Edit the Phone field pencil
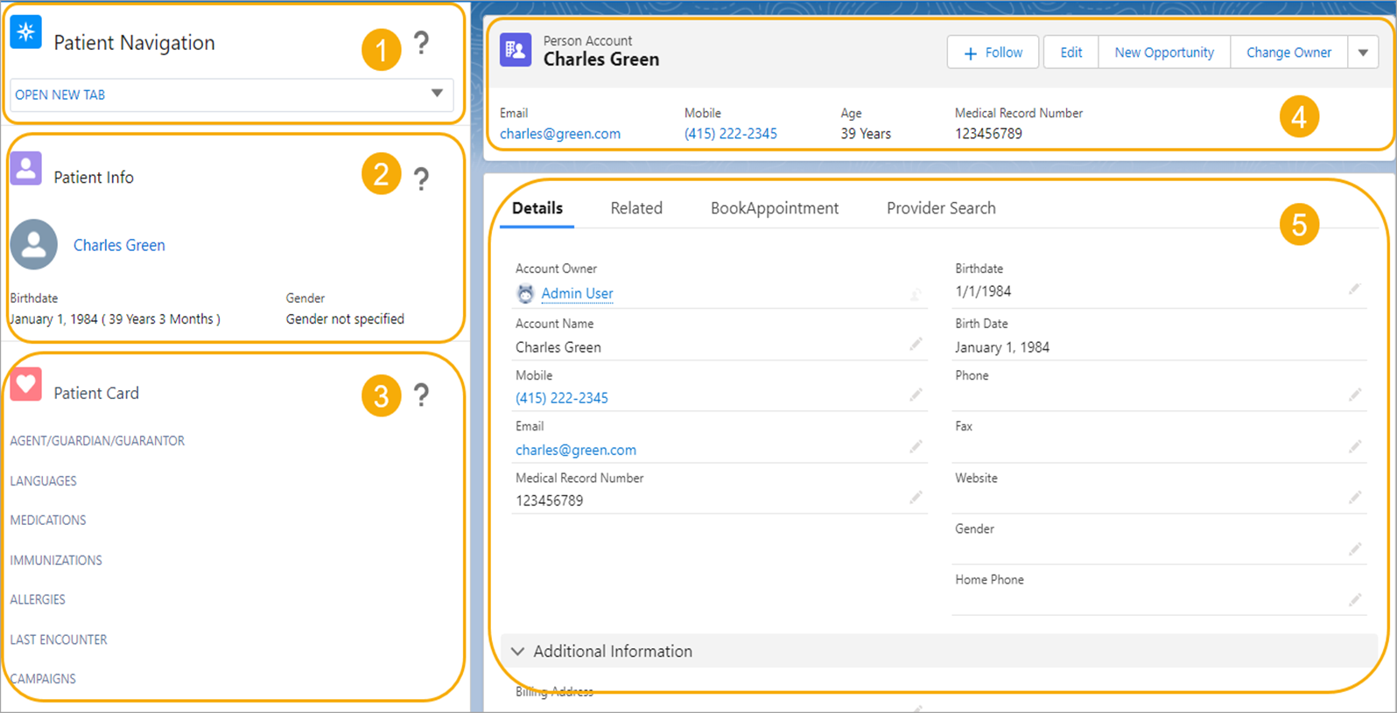 click(x=1355, y=395)
